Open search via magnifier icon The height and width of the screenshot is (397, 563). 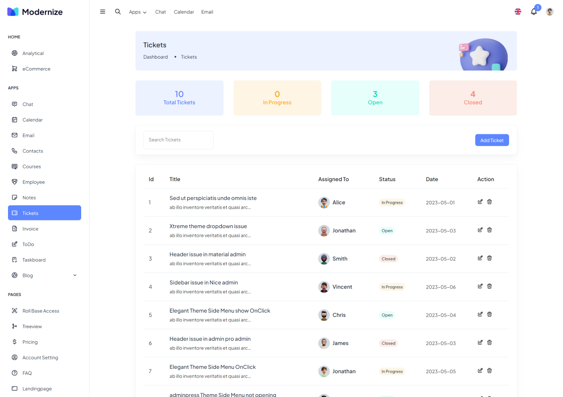118,12
